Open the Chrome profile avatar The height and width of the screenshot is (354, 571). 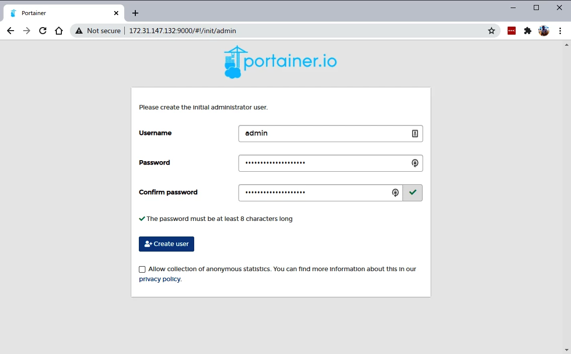(x=543, y=31)
